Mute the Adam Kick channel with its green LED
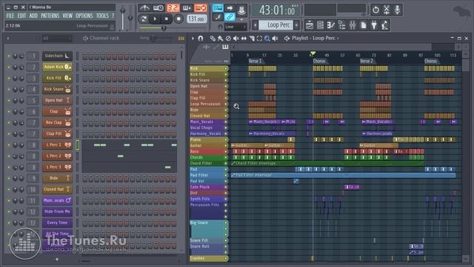This screenshot has height=267, width=474. click(8, 67)
